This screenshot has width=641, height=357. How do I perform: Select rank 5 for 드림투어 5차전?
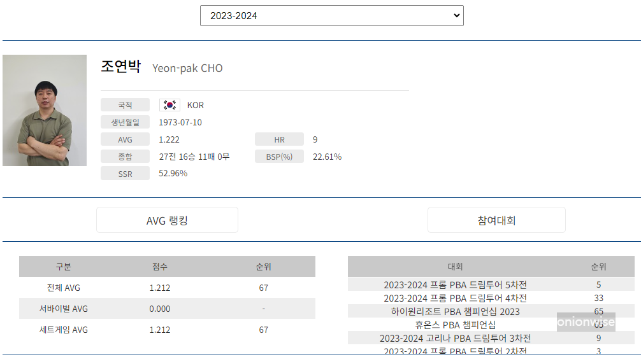coord(598,284)
